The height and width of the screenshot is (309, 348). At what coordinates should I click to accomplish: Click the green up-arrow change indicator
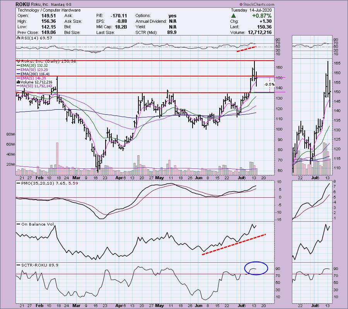click(x=233, y=16)
